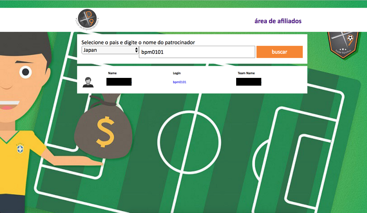Viewport: 367px width, 213px height.
Task: Click the Selecione o pais instruction label
Action: point(138,42)
